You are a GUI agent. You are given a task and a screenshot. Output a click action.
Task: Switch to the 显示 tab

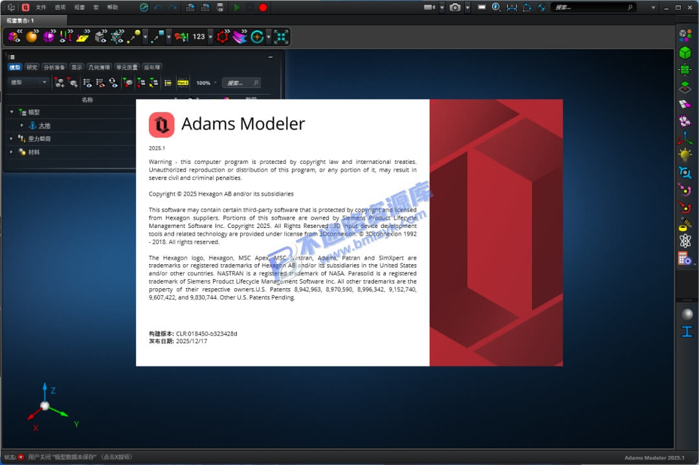(x=76, y=67)
